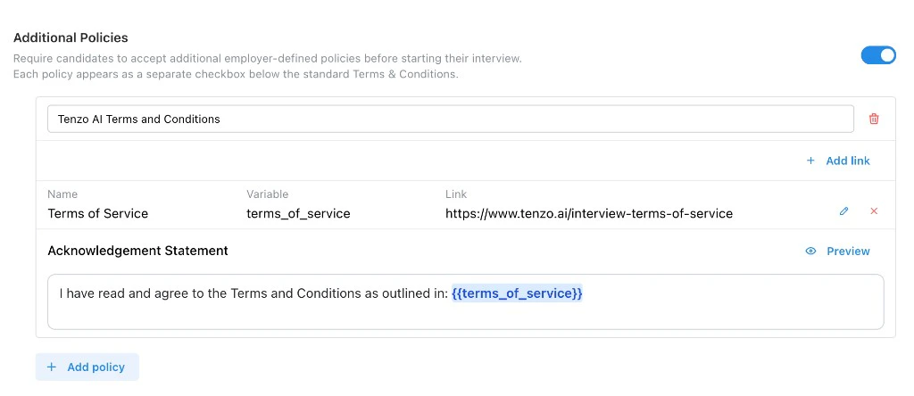Click the Add link button

838,161
